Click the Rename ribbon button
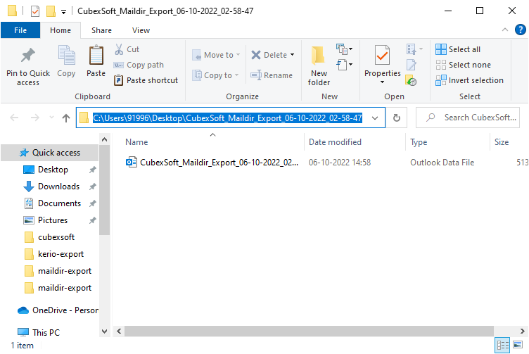Image resolution: width=529 pixels, height=354 pixels. click(x=272, y=75)
